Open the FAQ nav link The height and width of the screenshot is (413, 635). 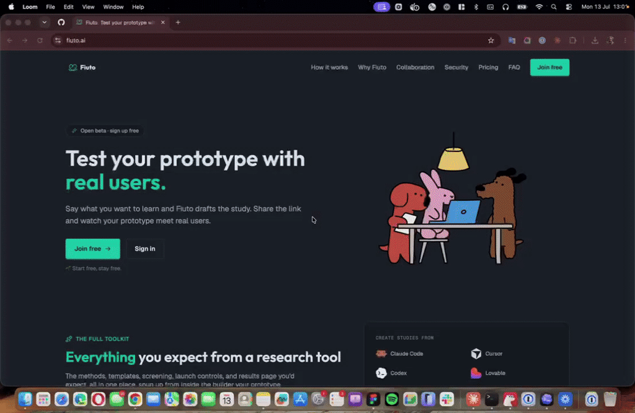[x=514, y=68]
